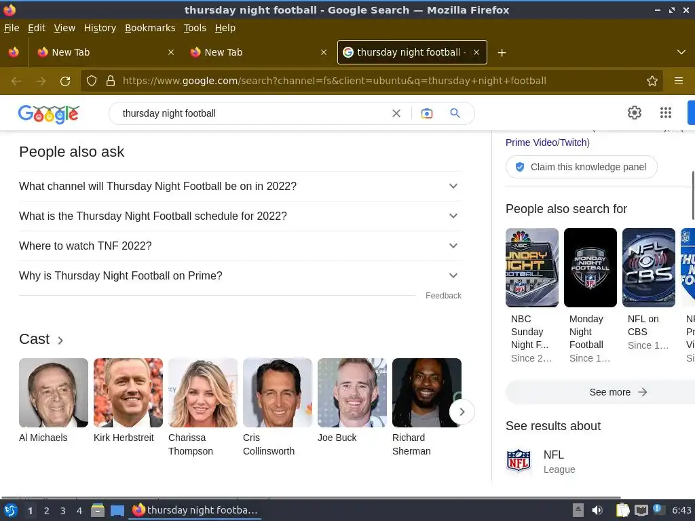Viewport: 695px width, 521px height.
Task: Open a new tab with plus button
Action: coord(502,53)
